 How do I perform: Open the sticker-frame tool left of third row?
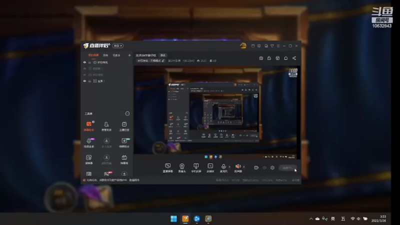89,159
